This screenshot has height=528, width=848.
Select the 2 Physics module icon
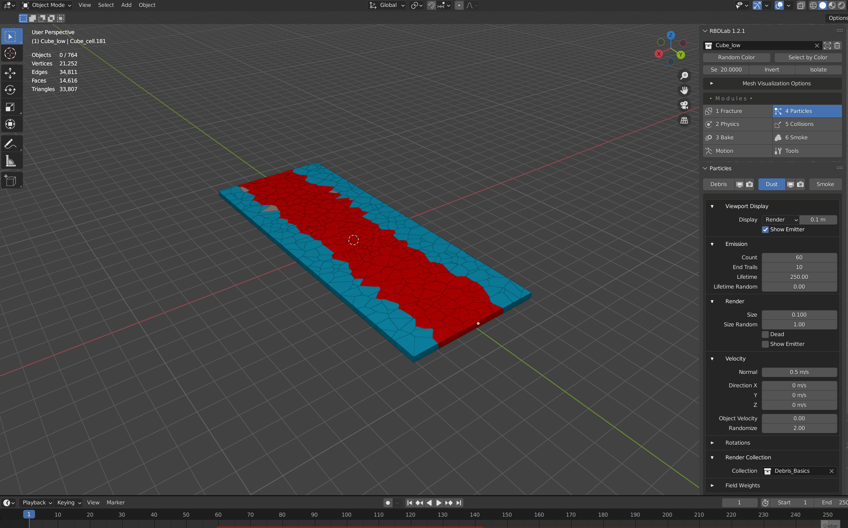coord(708,124)
